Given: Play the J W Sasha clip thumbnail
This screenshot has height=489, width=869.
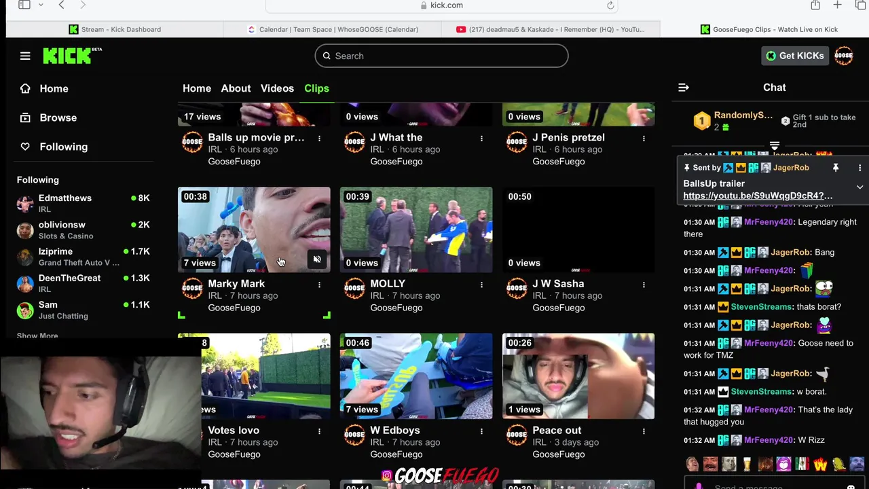Looking at the screenshot, I should click(x=578, y=230).
